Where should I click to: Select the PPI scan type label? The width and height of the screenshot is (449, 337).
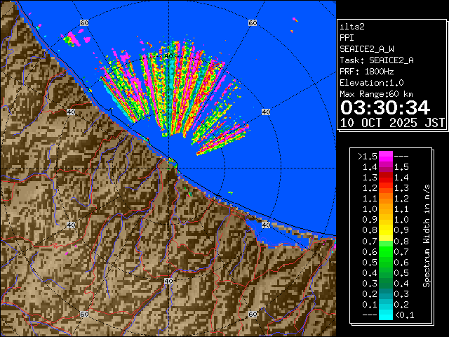tap(347, 37)
